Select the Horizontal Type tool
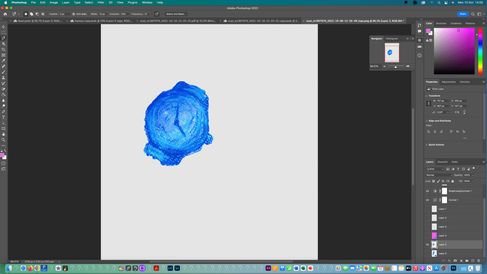The height and width of the screenshot is (274, 487). point(3,117)
